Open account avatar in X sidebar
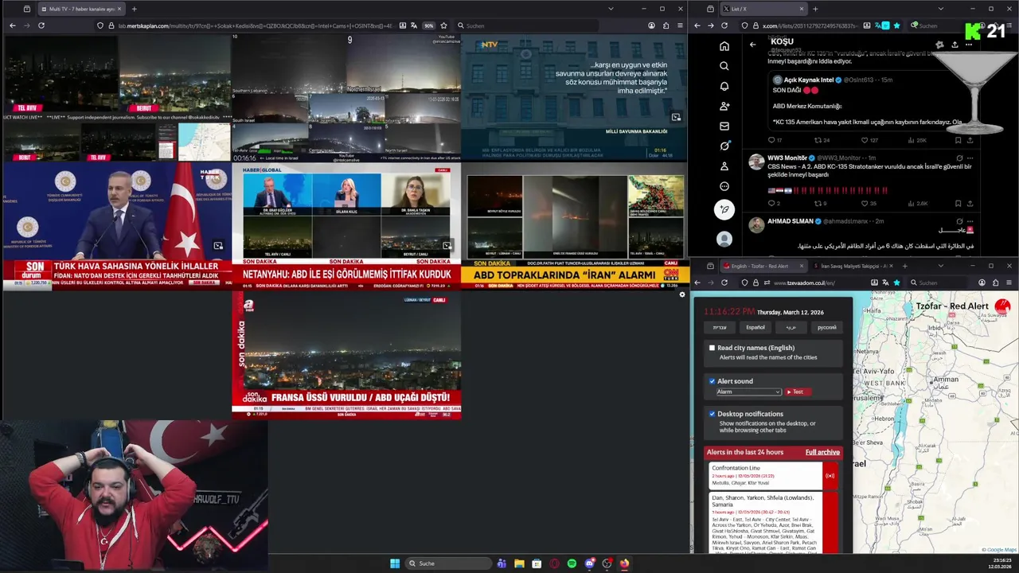1019x573 pixels. [724, 239]
